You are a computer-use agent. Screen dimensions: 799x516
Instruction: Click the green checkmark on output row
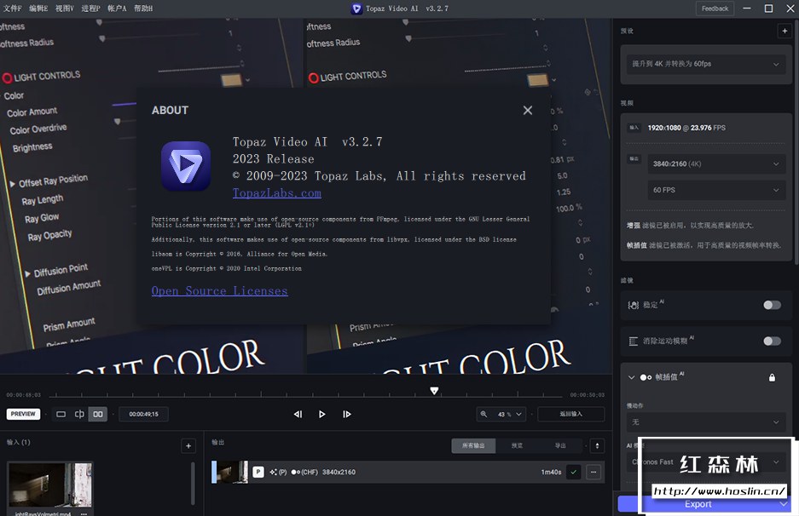point(574,473)
